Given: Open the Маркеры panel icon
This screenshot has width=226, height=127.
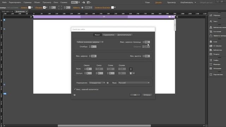Looking at the screenshot, I should pyautogui.click(x=211, y=64).
